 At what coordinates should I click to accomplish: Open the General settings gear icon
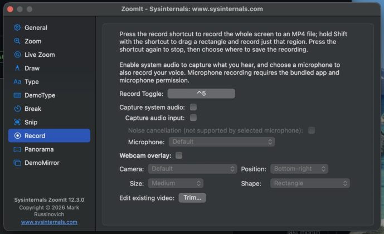(x=17, y=27)
